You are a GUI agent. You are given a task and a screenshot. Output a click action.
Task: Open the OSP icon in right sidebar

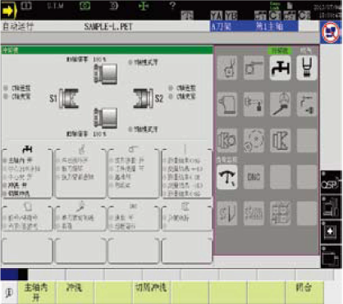point(331,183)
